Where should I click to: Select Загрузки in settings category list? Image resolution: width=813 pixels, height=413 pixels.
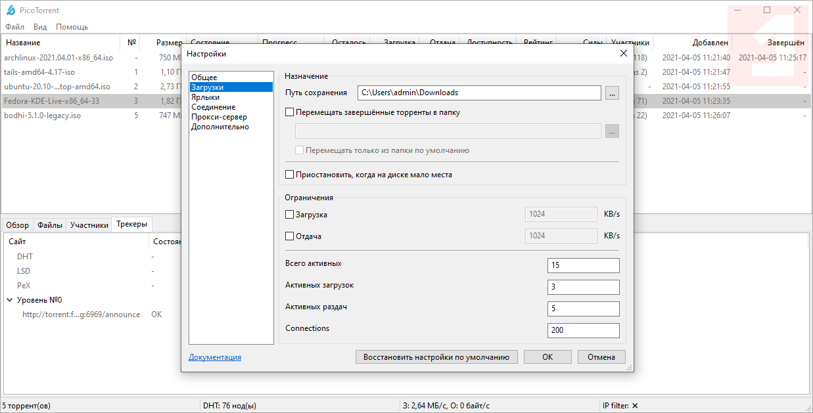[x=231, y=87]
